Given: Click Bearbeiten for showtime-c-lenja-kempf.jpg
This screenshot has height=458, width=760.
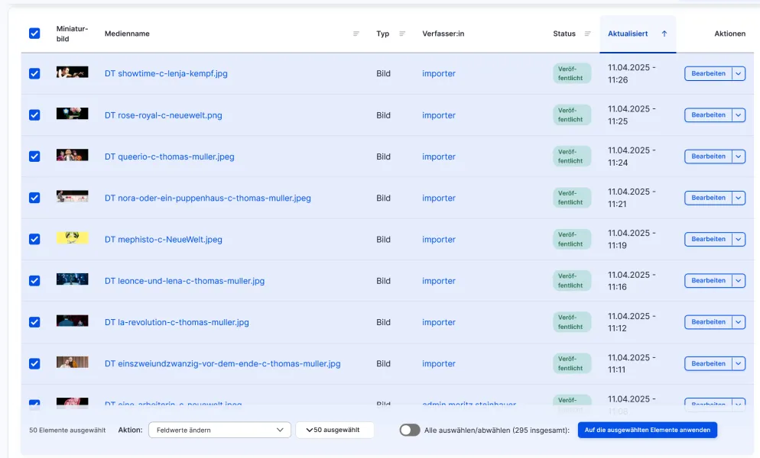Looking at the screenshot, I should (x=708, y=73).
